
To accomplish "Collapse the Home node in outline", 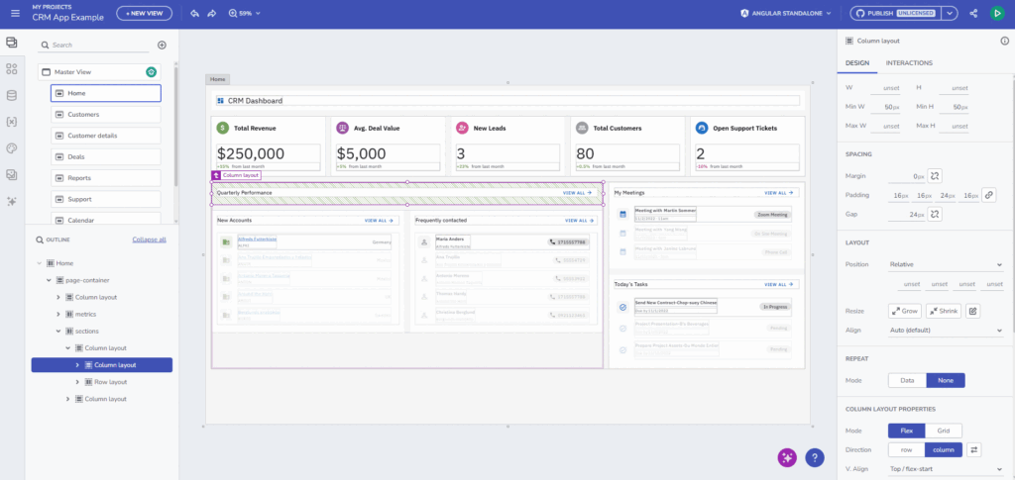I will (40, 263).
